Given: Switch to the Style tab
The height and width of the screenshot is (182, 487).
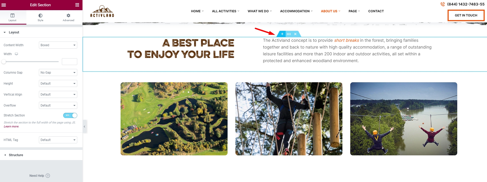Looking at the screenshot, I should click(x=40, y=17).
